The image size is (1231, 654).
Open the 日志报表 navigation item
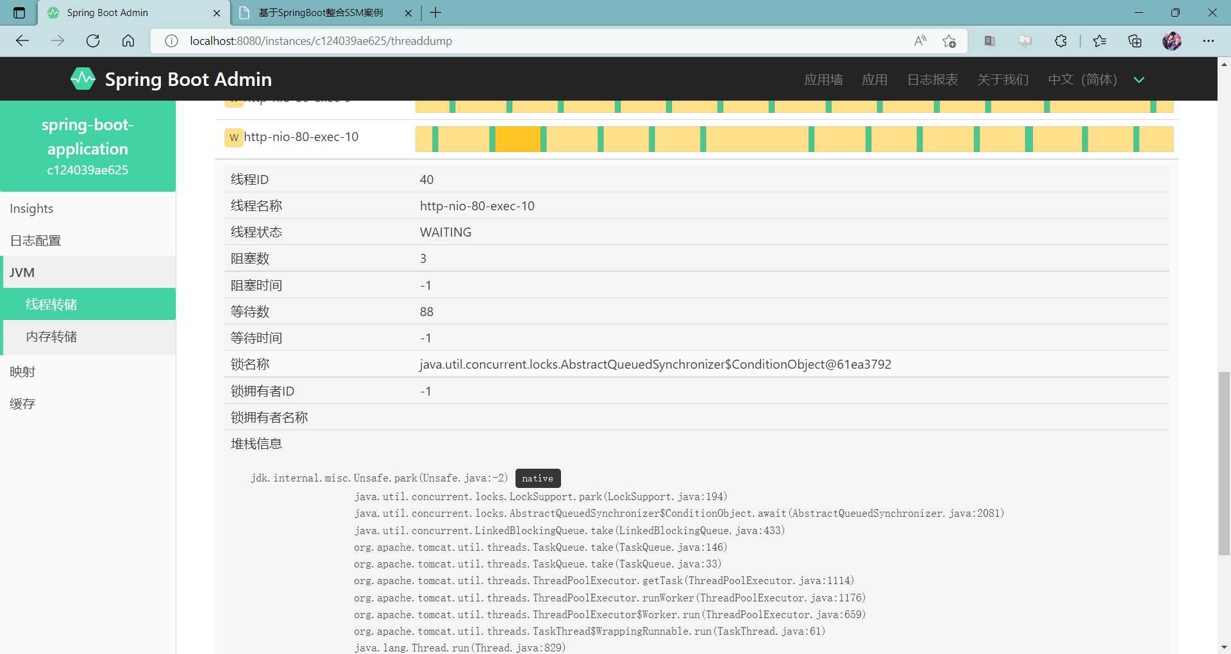tap(932, 80)
